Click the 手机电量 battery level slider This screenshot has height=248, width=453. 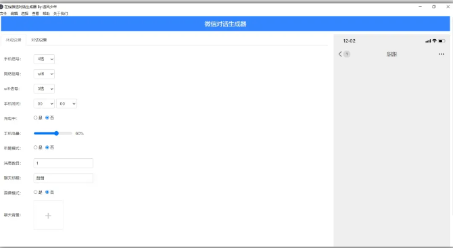coord(53,133)
